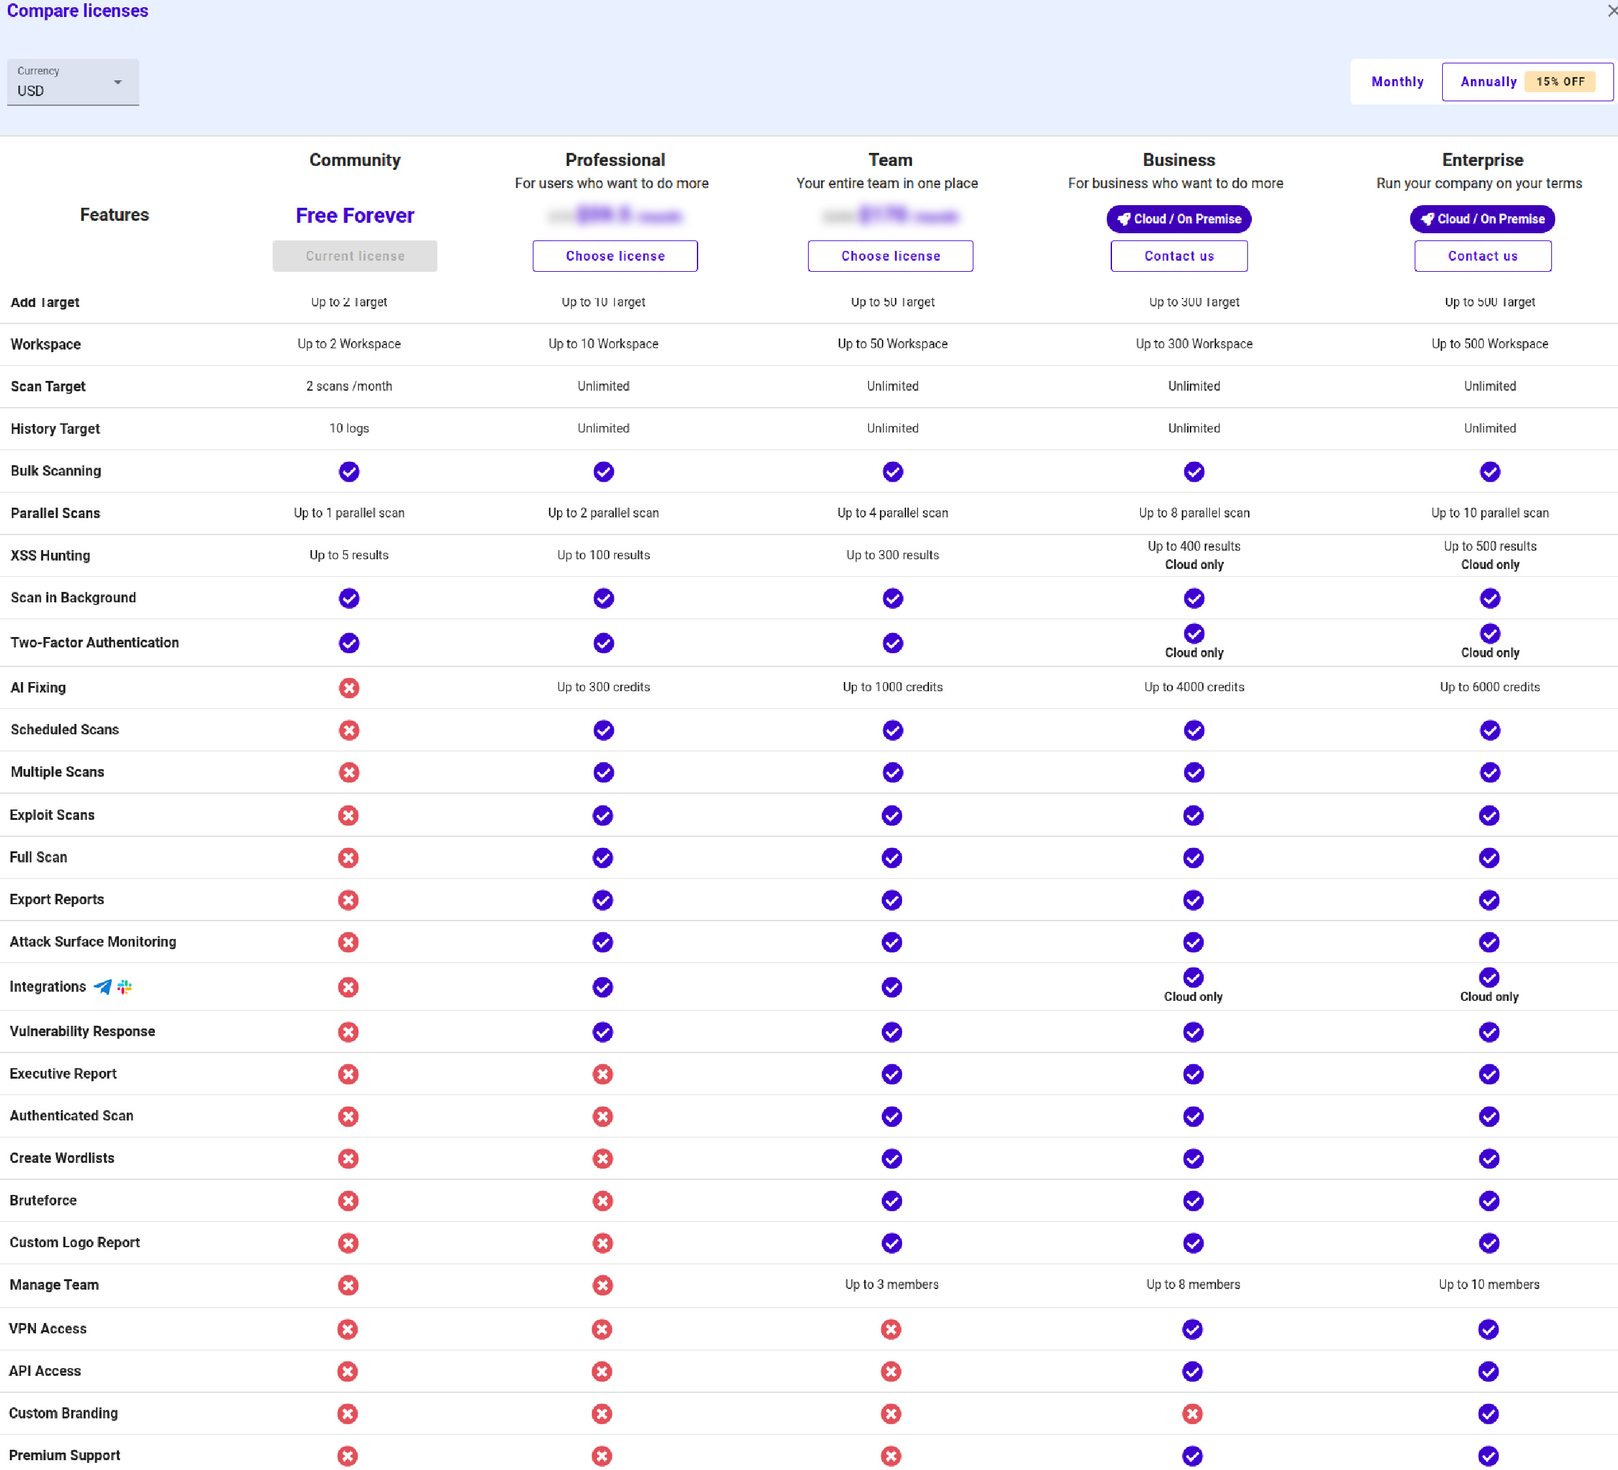Click the Telegram icon next to Integrations
1618x1470 pixels.
click(x=102, y=987)
